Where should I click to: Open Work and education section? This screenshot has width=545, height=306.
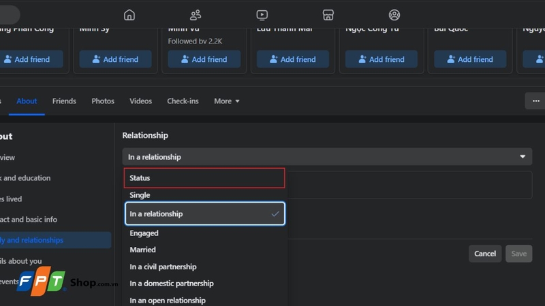[25, 178]
